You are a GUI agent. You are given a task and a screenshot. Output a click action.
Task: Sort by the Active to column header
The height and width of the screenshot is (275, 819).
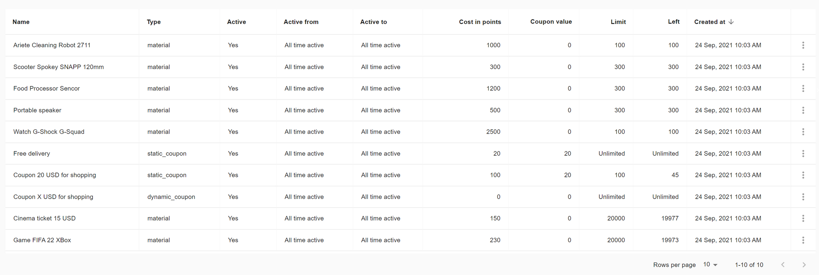(373, 22)
